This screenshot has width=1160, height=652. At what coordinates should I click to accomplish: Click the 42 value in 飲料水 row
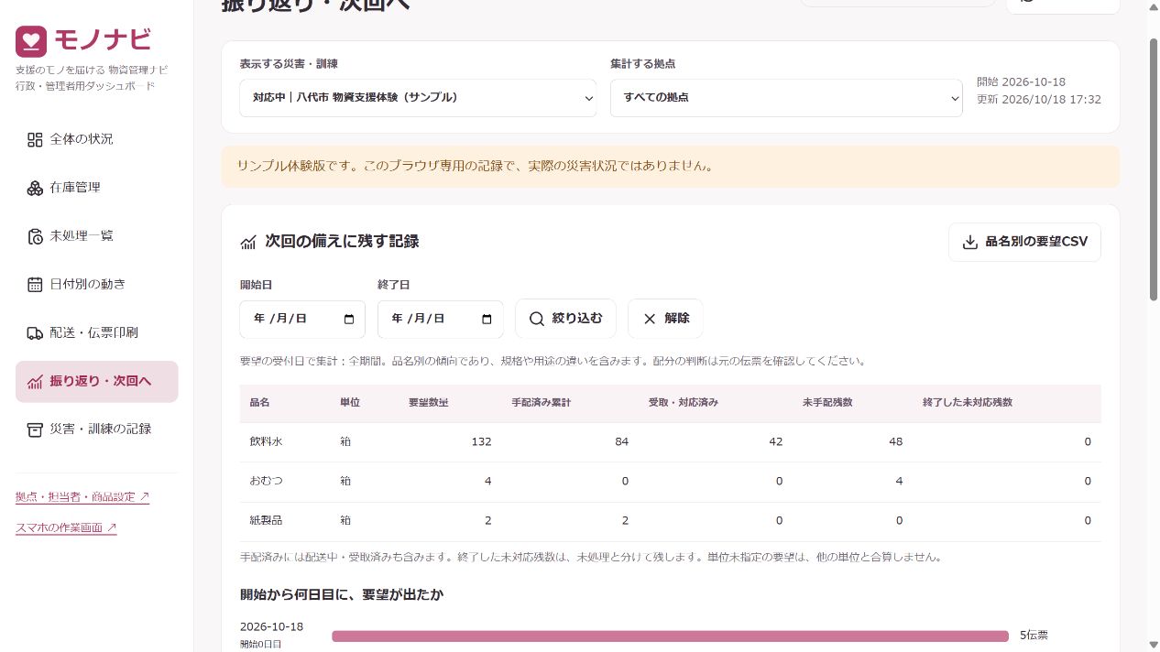(x=775, y=442)
